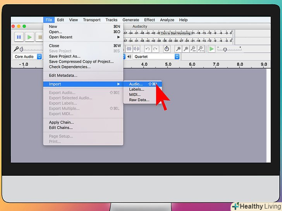Click the Redo arrow icon
Viewport: 282px width, 211px height.
point(155,49)
